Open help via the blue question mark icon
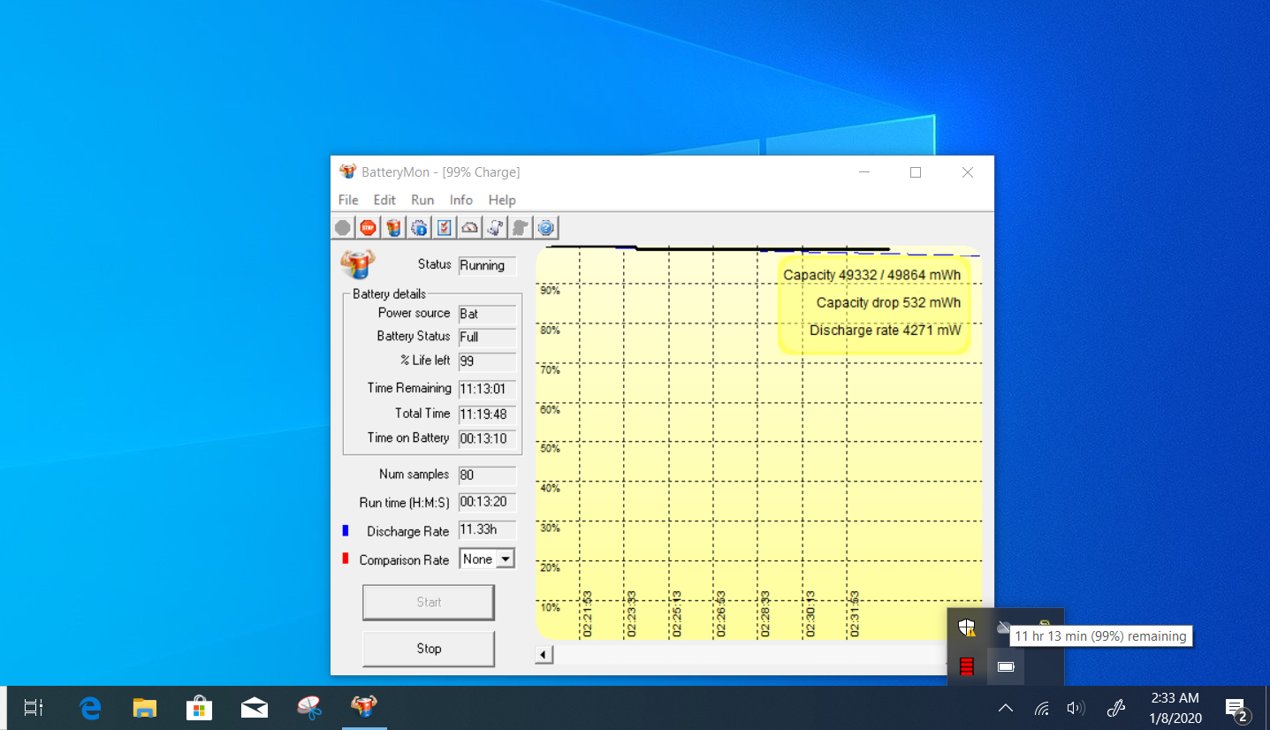 point(546,228)
